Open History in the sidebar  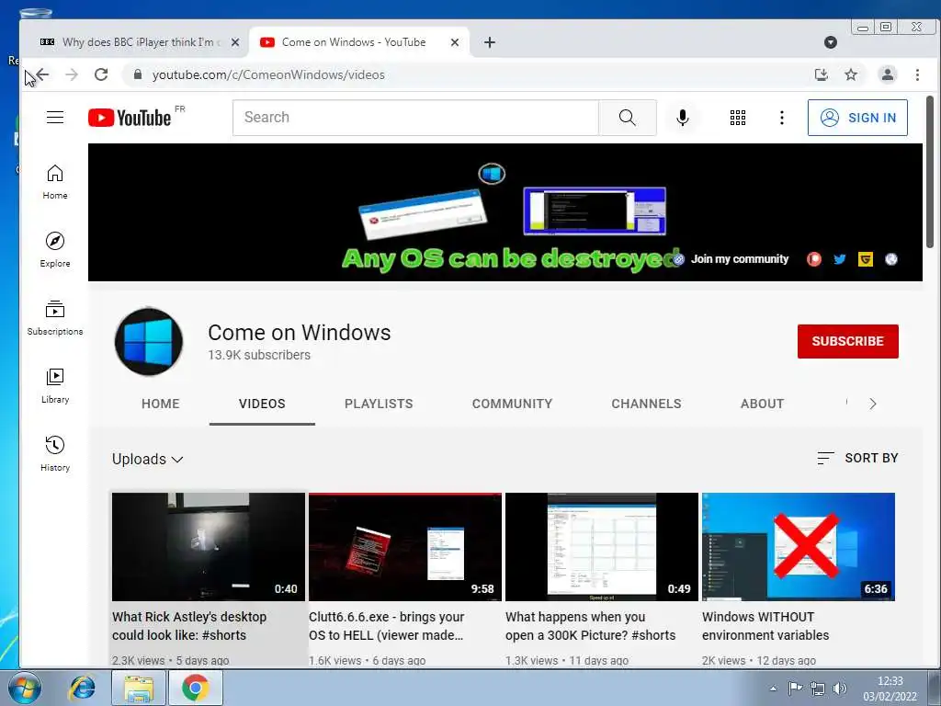55,453
